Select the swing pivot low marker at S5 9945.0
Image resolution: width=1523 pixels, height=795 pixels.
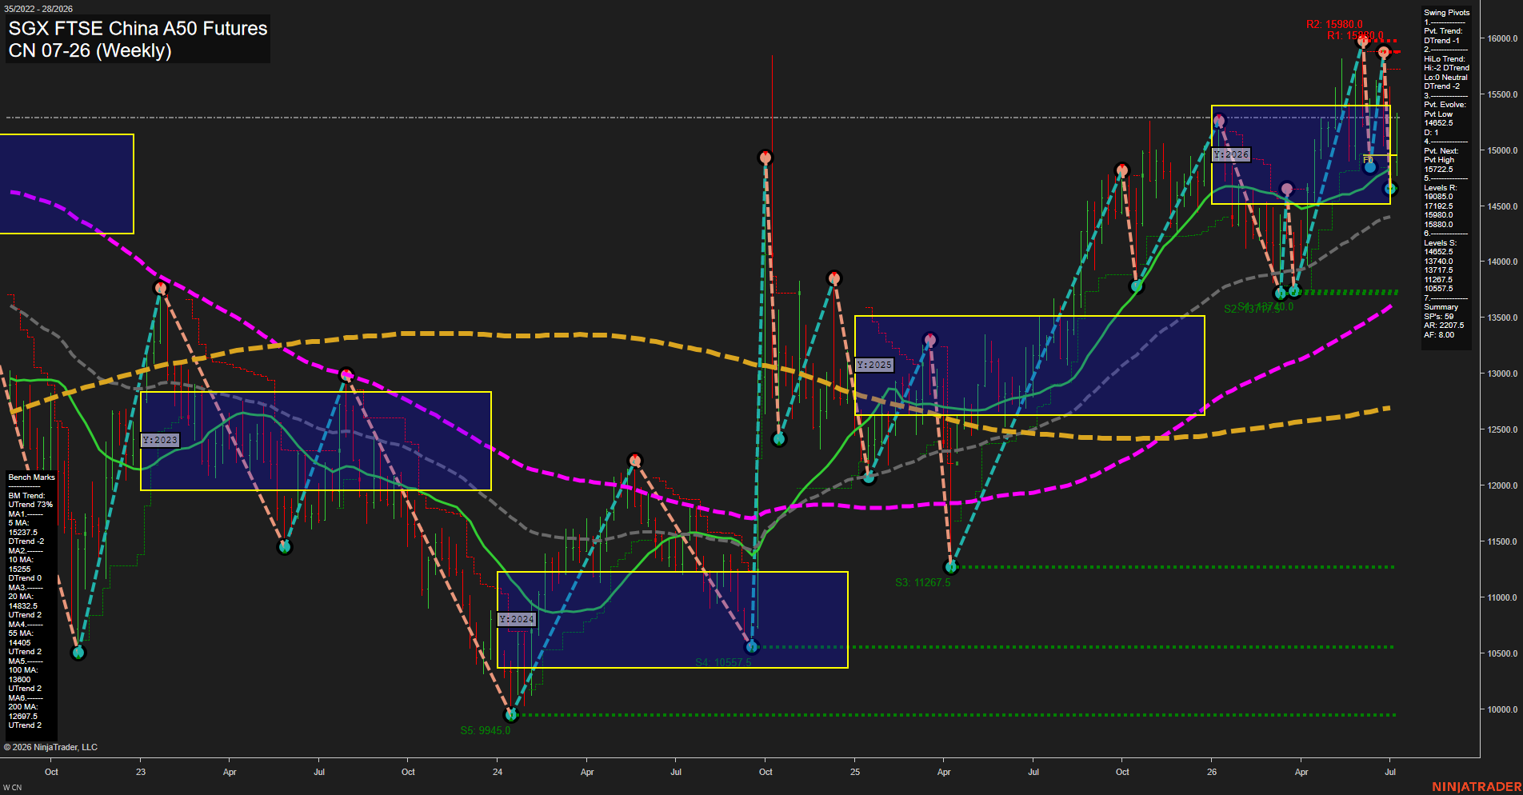(x=511, y=714)
